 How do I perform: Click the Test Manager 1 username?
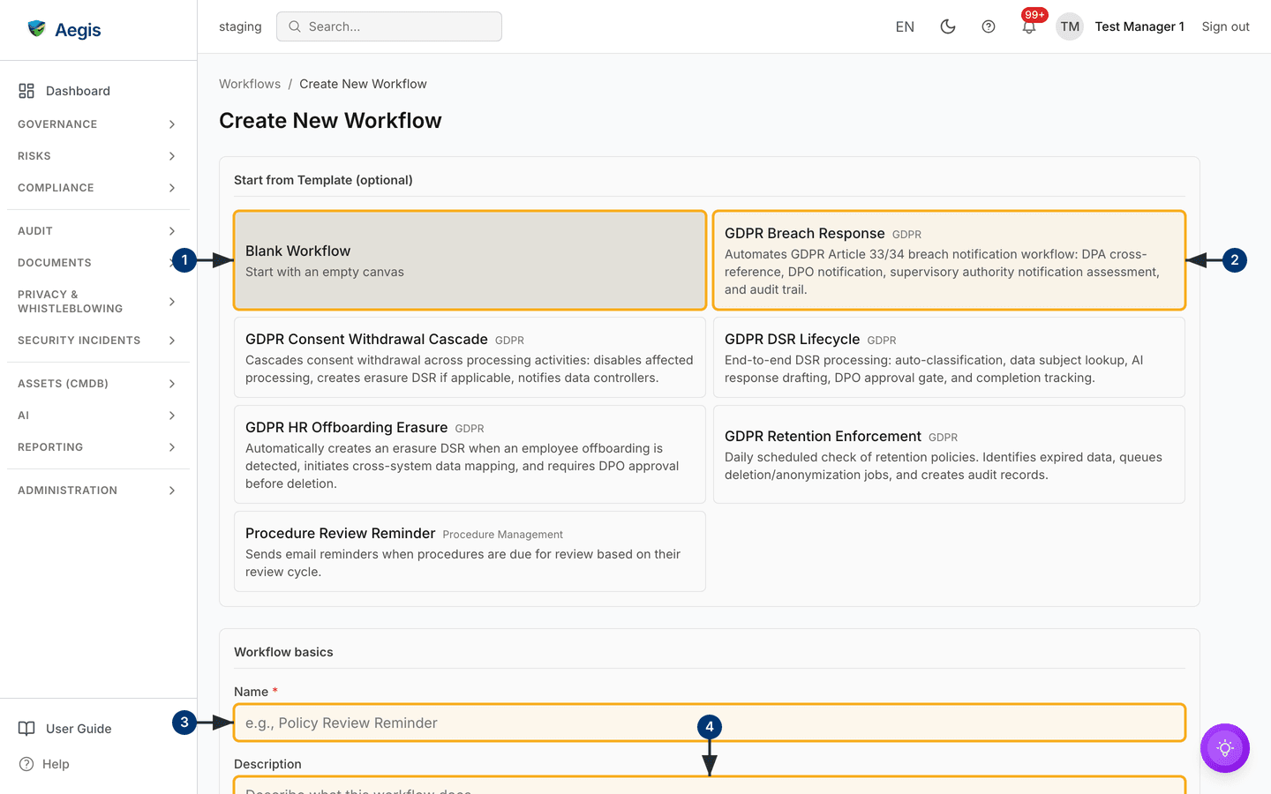(1139, 26)
